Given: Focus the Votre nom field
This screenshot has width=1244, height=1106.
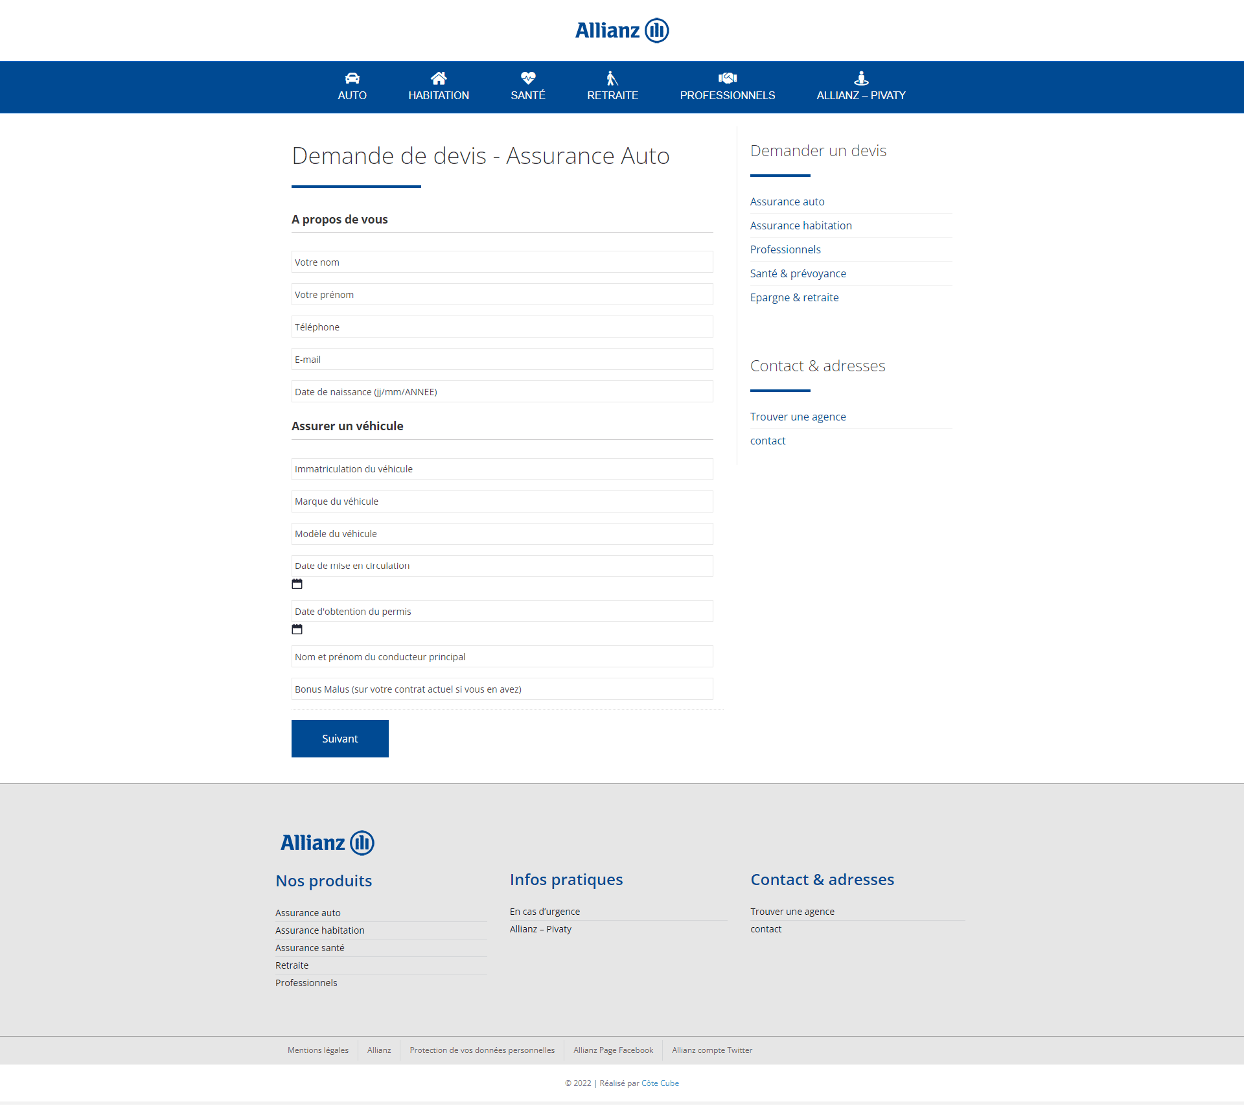Looking at the screenshot, I should click(x=502, y=262).
